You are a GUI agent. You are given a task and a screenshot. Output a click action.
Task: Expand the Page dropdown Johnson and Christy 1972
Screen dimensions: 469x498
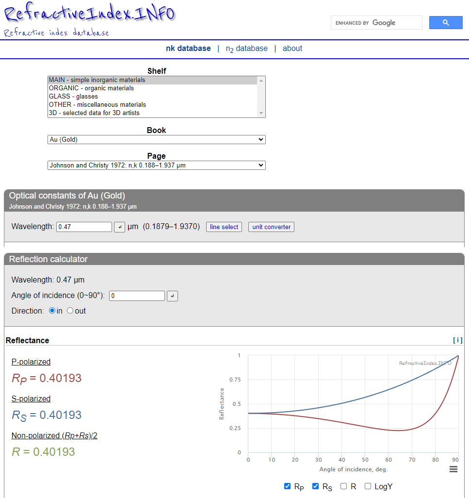click(x=157, y=165)
